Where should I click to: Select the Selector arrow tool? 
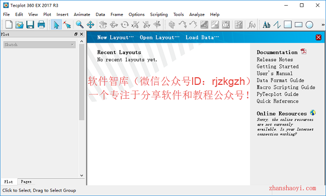click(x=56, y=24)
